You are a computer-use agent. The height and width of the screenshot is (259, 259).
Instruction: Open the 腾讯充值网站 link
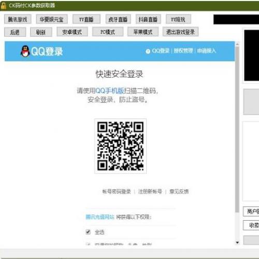(x=100, y=217)
